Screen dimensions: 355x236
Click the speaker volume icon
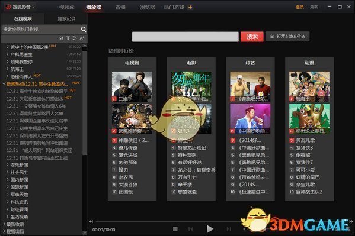pos(245,229)
